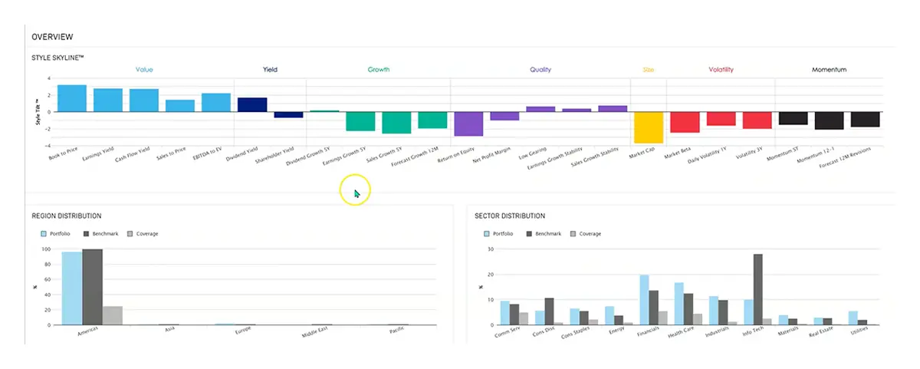Select the Americas coverage bar
The image size is (920, 369).
(x=113, y=315)
